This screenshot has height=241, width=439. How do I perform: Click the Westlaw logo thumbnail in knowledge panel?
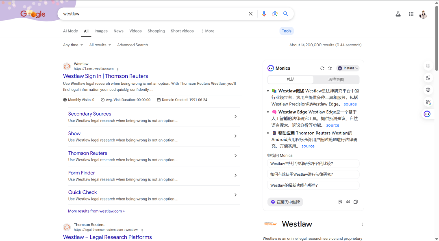270,224
